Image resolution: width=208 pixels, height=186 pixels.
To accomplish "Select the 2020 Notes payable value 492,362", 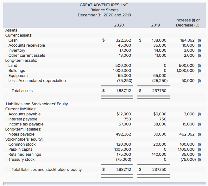I will 123,134.
